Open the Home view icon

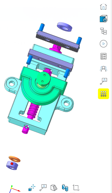tap(103, 6)
